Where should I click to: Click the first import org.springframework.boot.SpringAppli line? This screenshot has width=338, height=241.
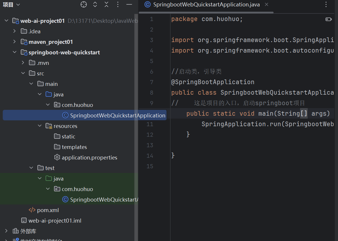(253, 40)
